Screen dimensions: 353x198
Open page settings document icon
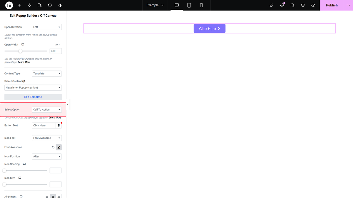(40, 5)
